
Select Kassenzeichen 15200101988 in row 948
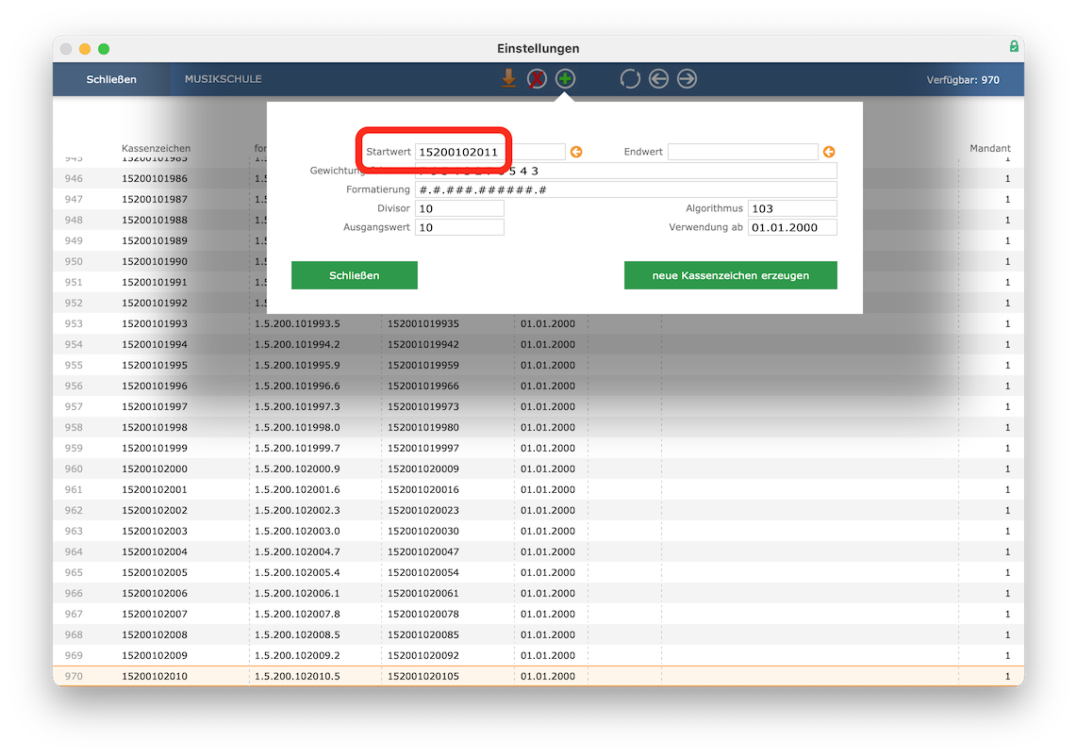[x=155, y=221]
